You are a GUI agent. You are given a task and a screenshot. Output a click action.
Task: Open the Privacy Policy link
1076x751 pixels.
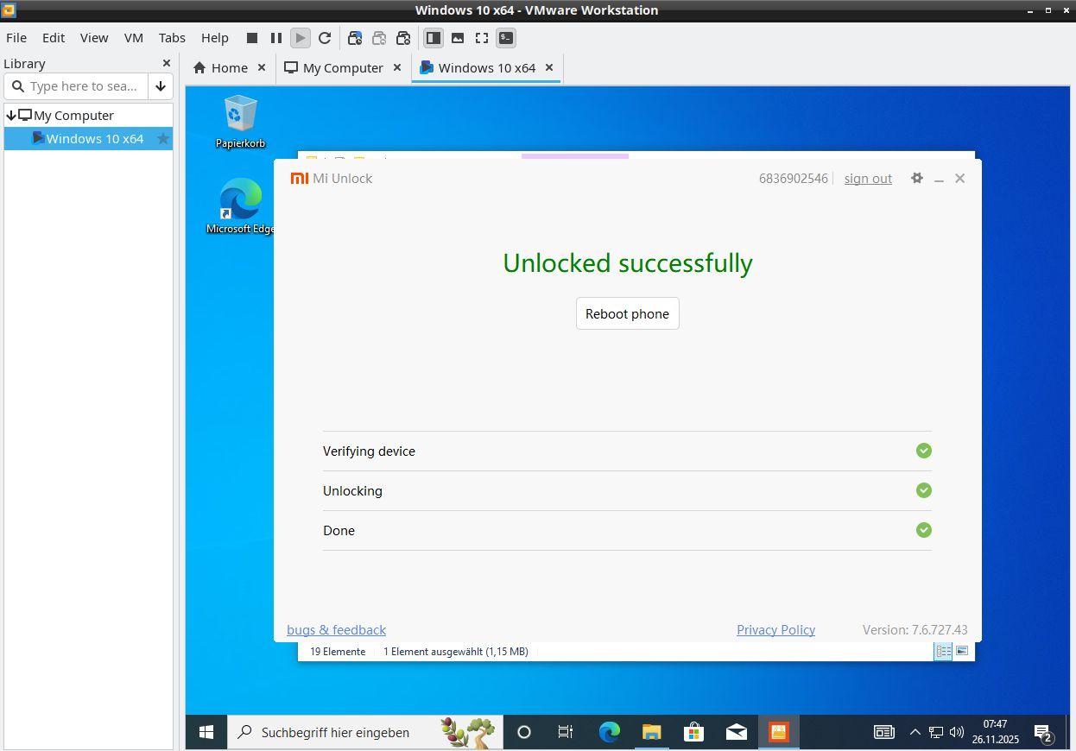point(775,629)
